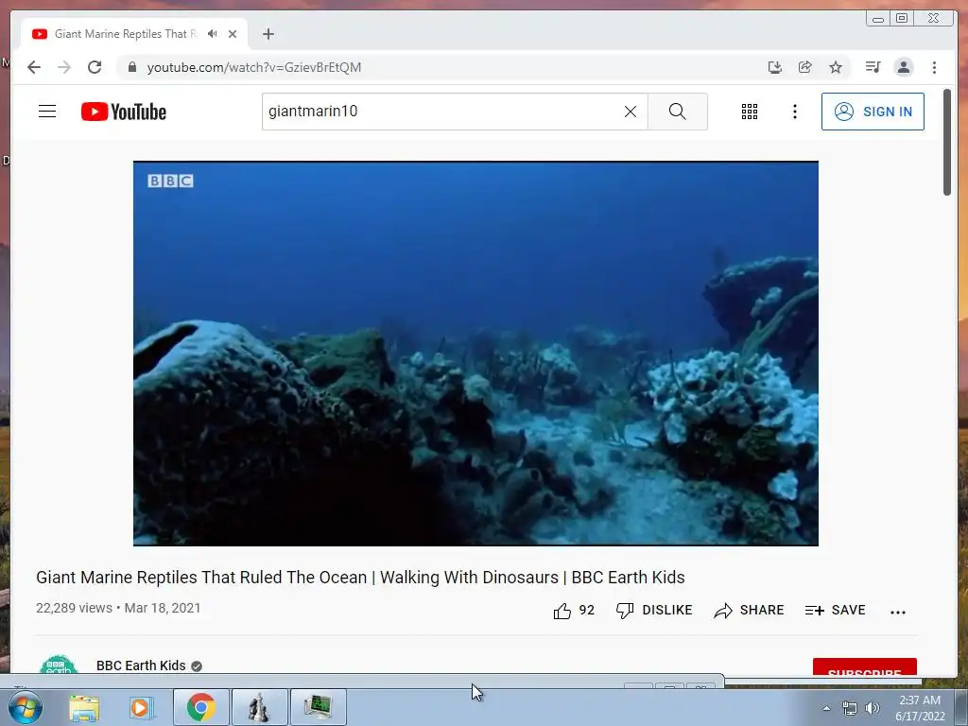This screenshot has height=726, width=968.
Task: Launch Windows Media Player from taskbar
Action: click(x=142, y=708)
